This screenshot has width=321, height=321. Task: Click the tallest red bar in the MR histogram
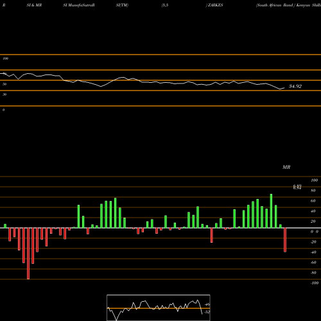pyautogui.click(x=28, y=254)
